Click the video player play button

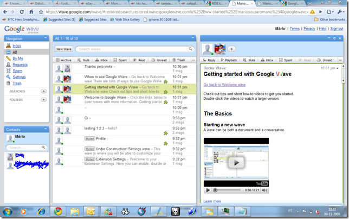[x=208, y=190]
